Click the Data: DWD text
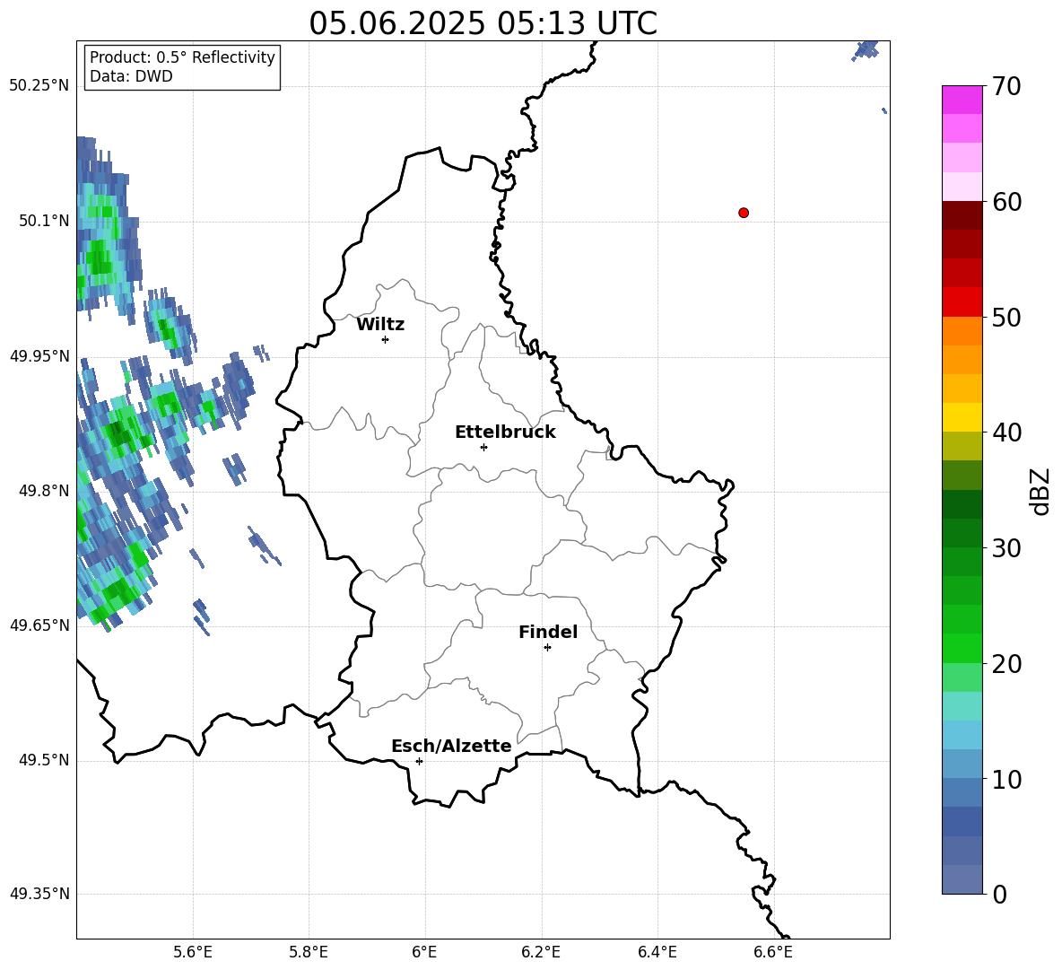The height and width of the screenshot is (970, 1062). pos(131,76)
